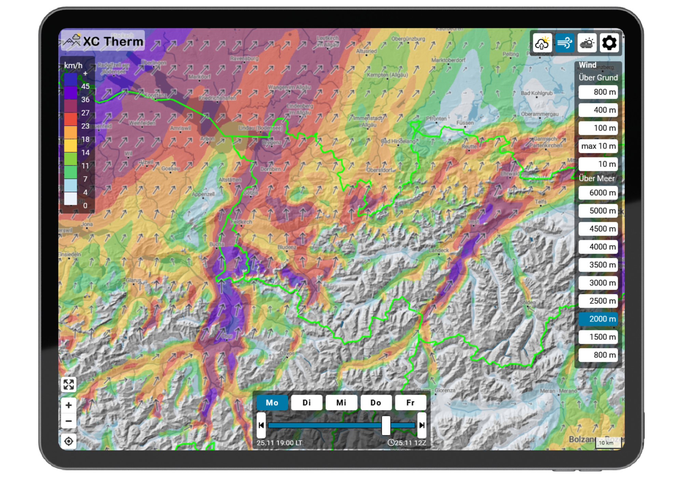Image resolution: width=683 pixels, height=478 pixels.
Task: Choose the 3500 m altitude button
Action: [x=598, y=265]
